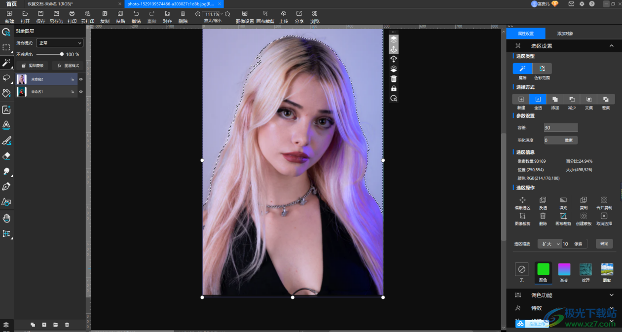Click the 确定 (Confirm) button
The image size is (622, 332).
click(604, 244)
